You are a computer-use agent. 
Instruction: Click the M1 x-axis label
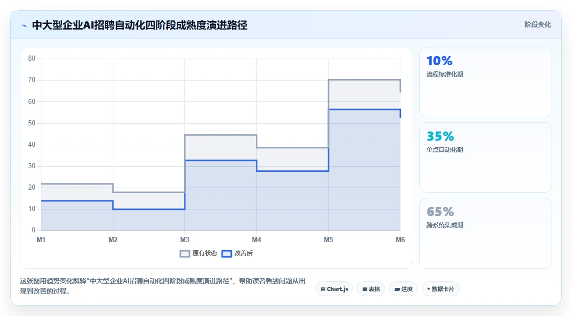coord(41,240)
